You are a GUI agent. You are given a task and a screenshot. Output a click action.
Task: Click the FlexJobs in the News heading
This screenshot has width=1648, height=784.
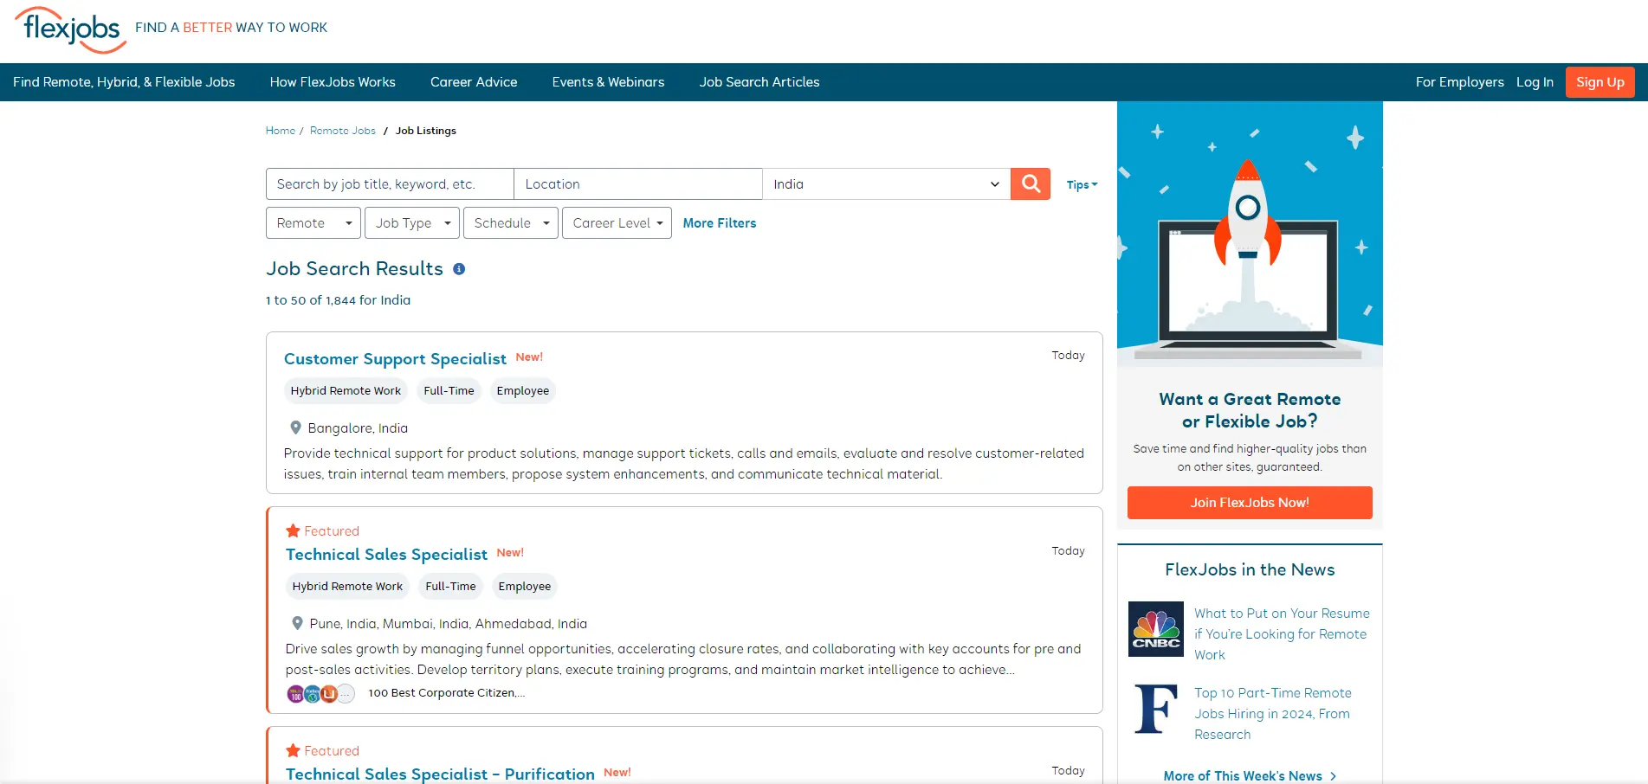pos(1250,569)
